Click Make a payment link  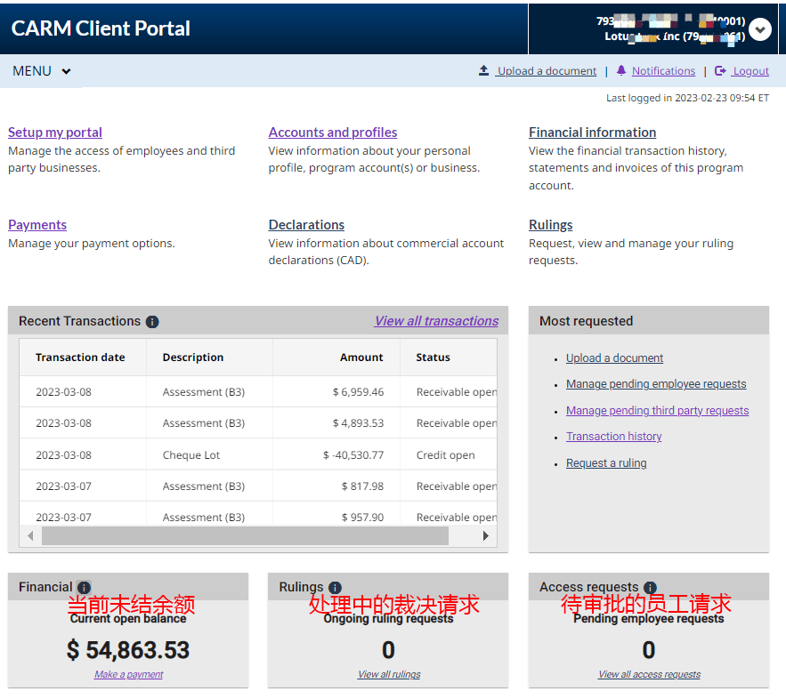tap(129, 674)
